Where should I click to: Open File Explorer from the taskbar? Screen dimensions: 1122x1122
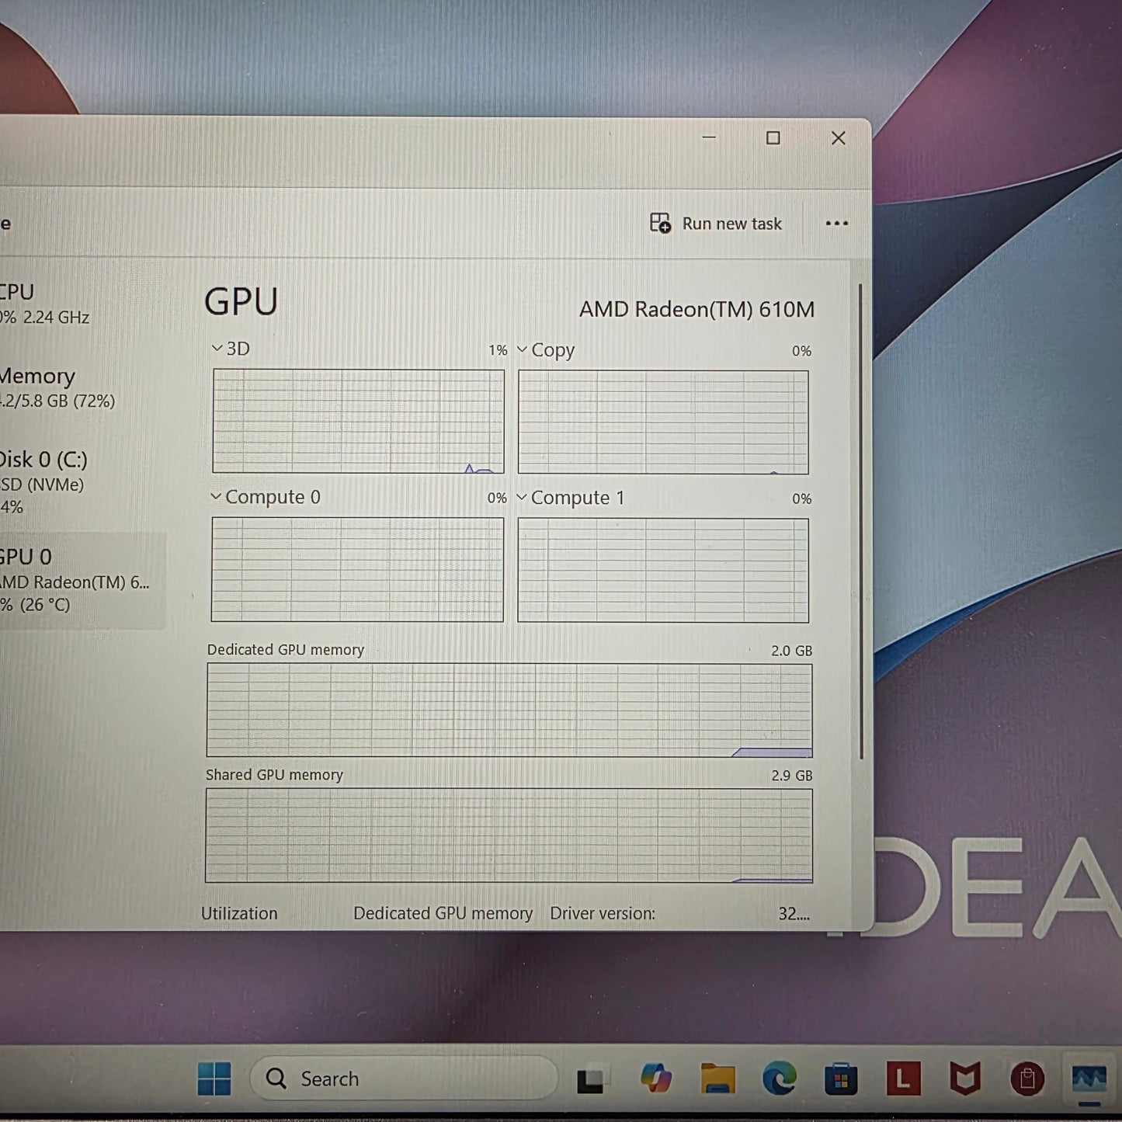(717, 1079)
